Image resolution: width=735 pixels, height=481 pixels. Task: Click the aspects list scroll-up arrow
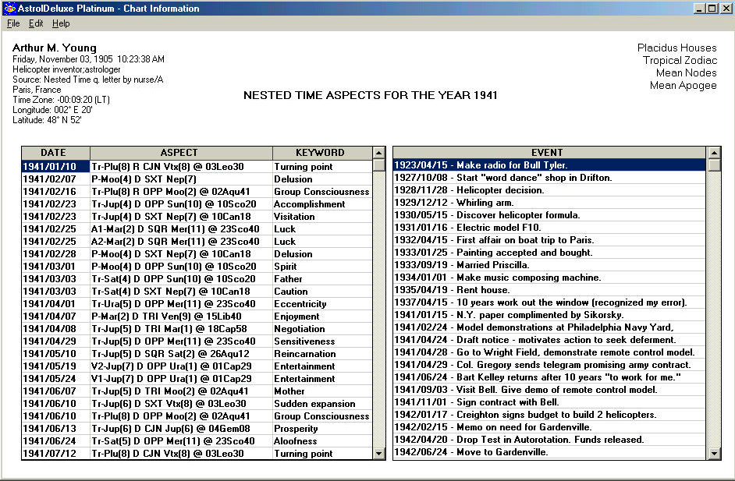[378, 153]
